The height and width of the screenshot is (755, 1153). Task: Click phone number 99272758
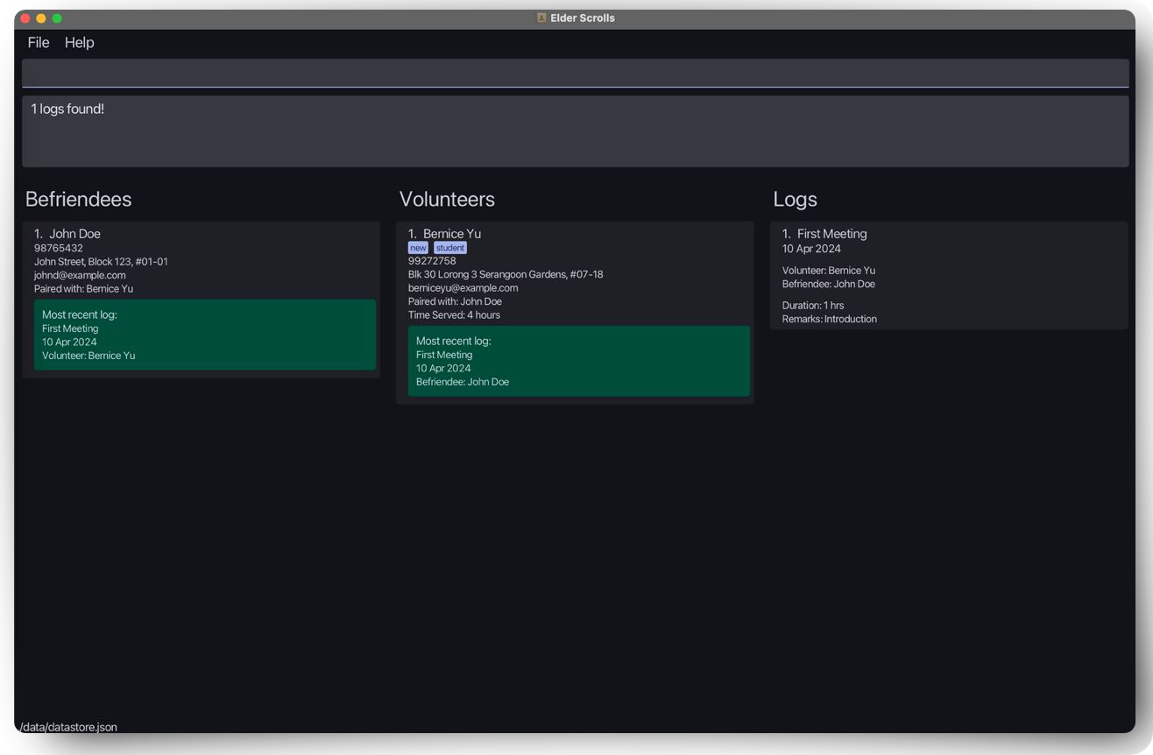pyautogui.click(x=432, y=261)
